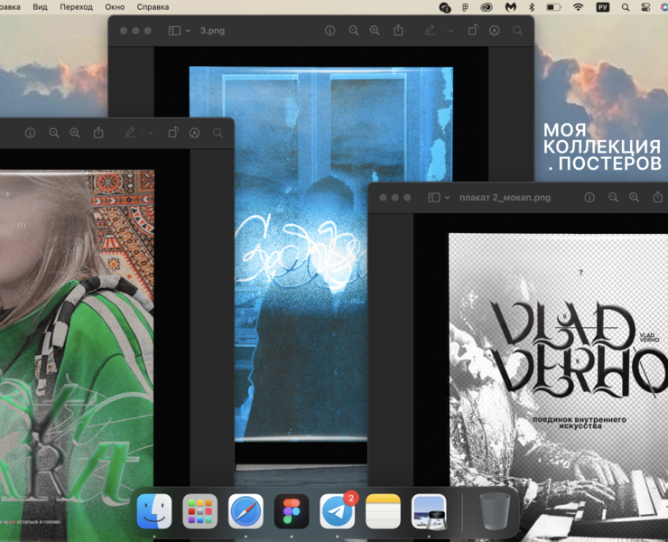Expand highlight options chevron in 3.png toolbar
The width and height of the screenshot is (668, 542).
[450, 31]
